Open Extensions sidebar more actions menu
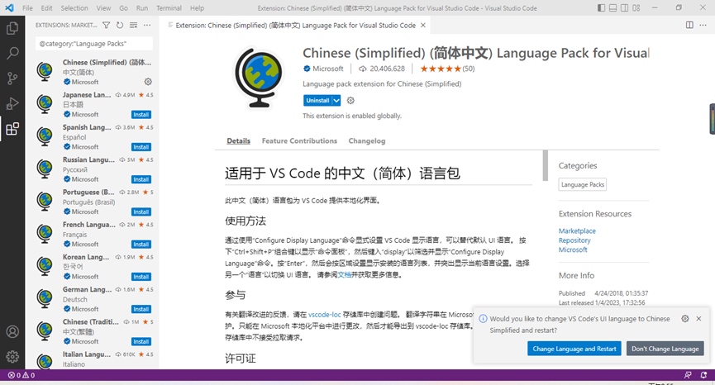Image resolution: width=715 pixels, height=385 pixels. [147, 25]
